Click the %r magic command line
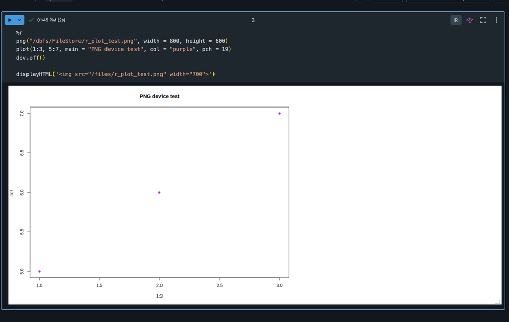This screenshot has width=509, height=322. [x=19, y=33]
